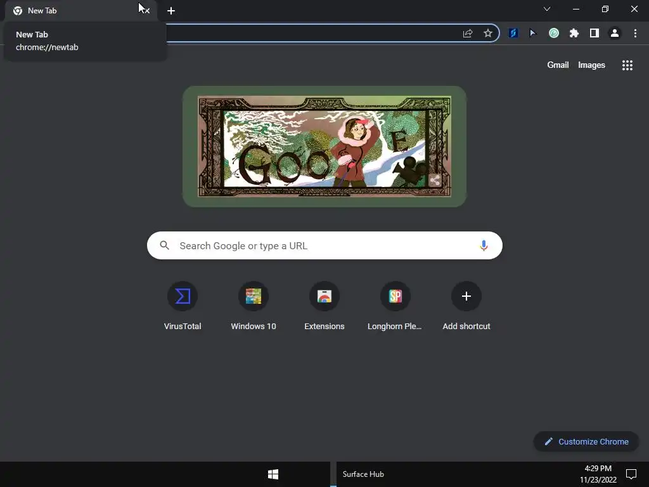Start voice search with microphone icon
The height and width of the screenshot is (487, 649).
(484, 245)
